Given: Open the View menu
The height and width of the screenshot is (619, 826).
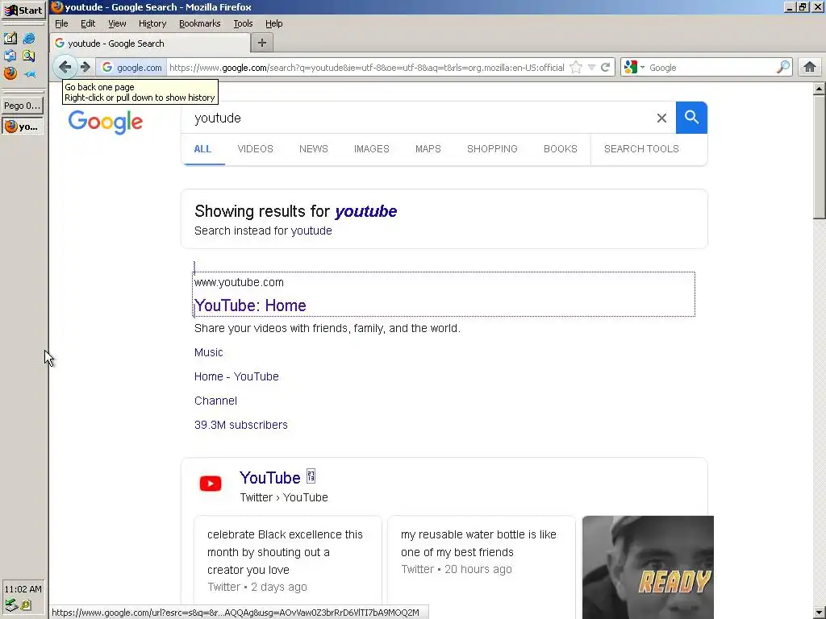Looking at the screenshot, I should point(117,23).
